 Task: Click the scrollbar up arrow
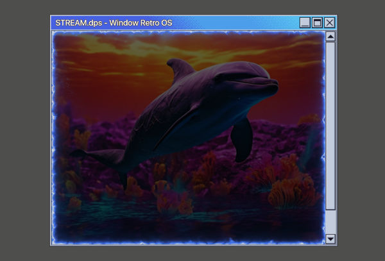click(330, 37)
